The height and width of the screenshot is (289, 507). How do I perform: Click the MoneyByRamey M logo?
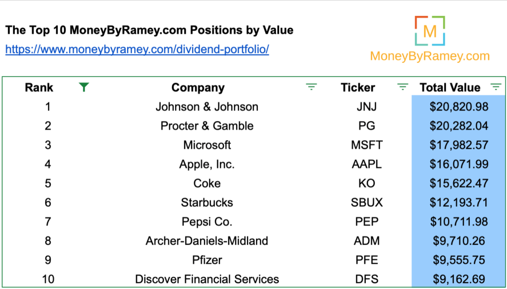(x=430, y=31)
